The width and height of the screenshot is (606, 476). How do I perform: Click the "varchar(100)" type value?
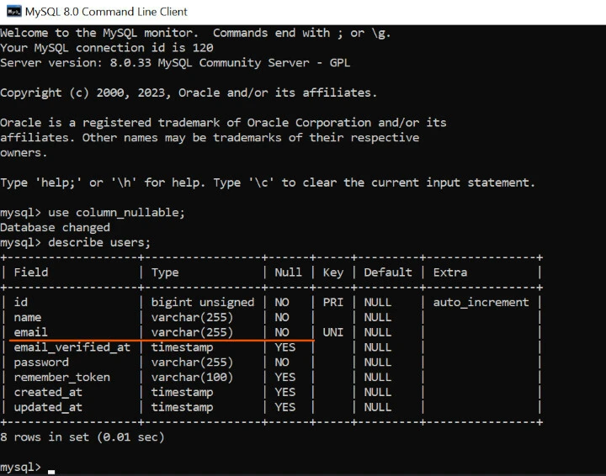pyautogui.click(x=192, y=377)
